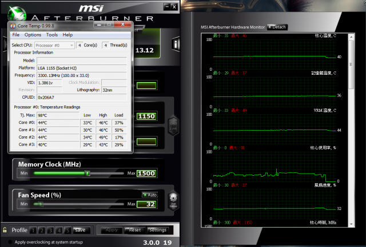Click the core usage graph in monitor
The height and width of the screenshot is (247, 366).
[x=274, y=167]
